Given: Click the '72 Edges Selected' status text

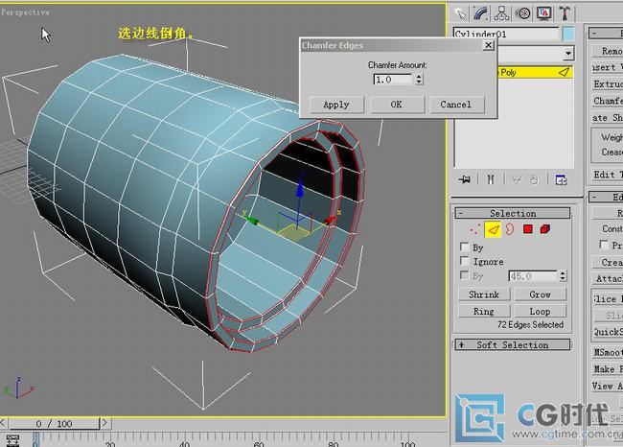Looking at the screenshot, I should click(x=530, y=324).
